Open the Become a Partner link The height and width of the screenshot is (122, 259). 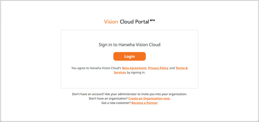145,103
